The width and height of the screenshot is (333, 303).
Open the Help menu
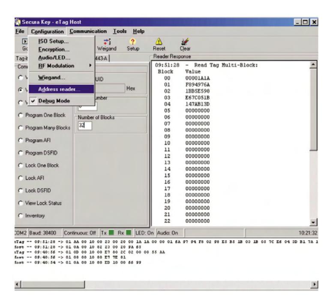[139, 31]
